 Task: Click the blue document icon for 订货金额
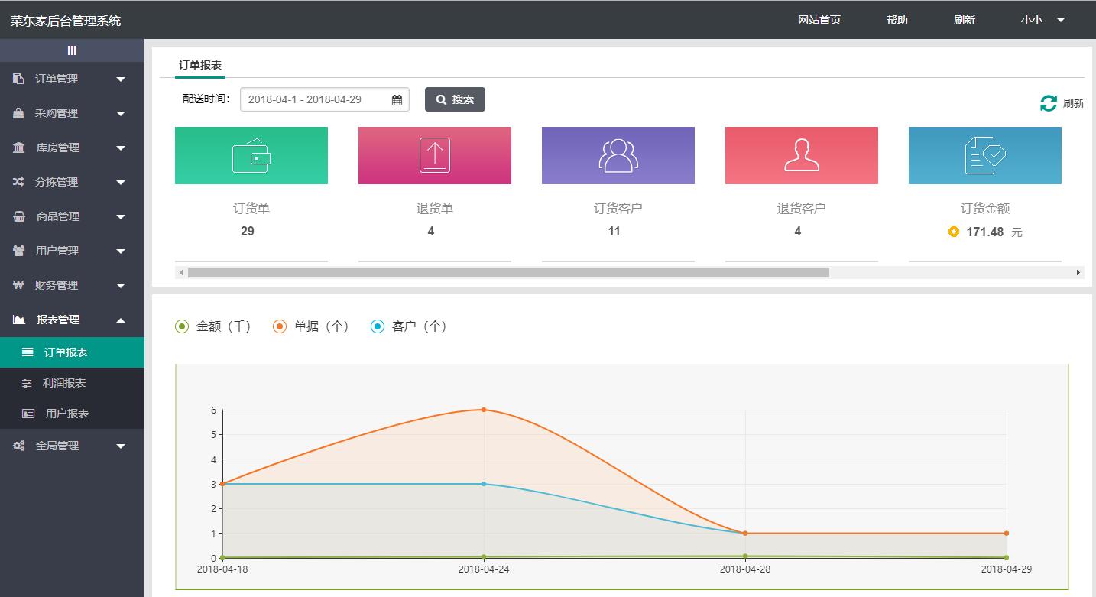984,155
